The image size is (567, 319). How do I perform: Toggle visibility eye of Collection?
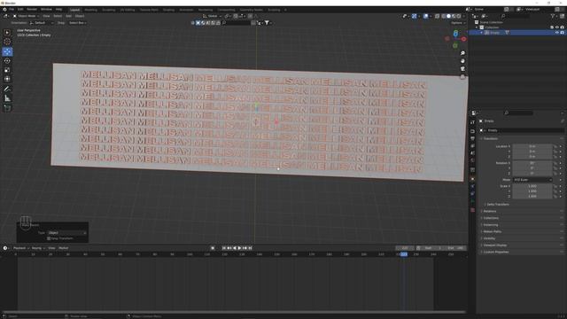[557, 27]
